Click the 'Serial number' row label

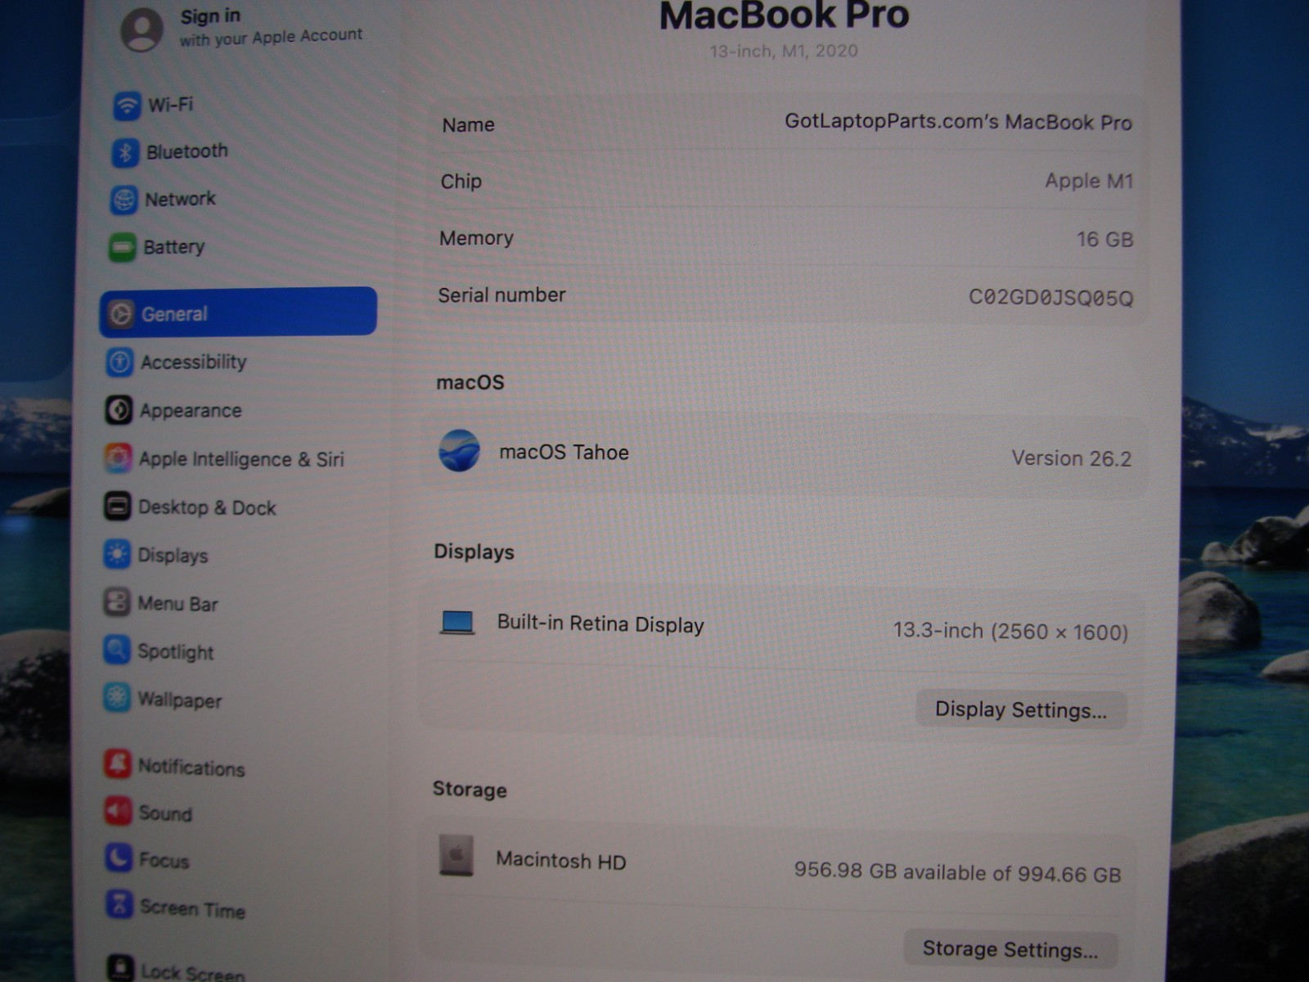[x=502, y=295]
